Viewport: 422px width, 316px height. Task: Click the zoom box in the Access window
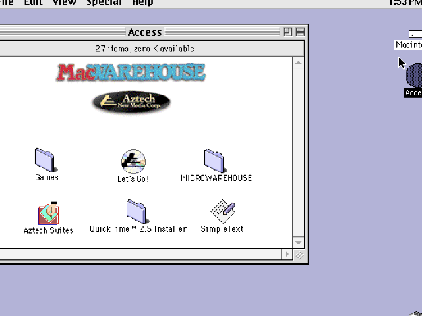(287, 32)
